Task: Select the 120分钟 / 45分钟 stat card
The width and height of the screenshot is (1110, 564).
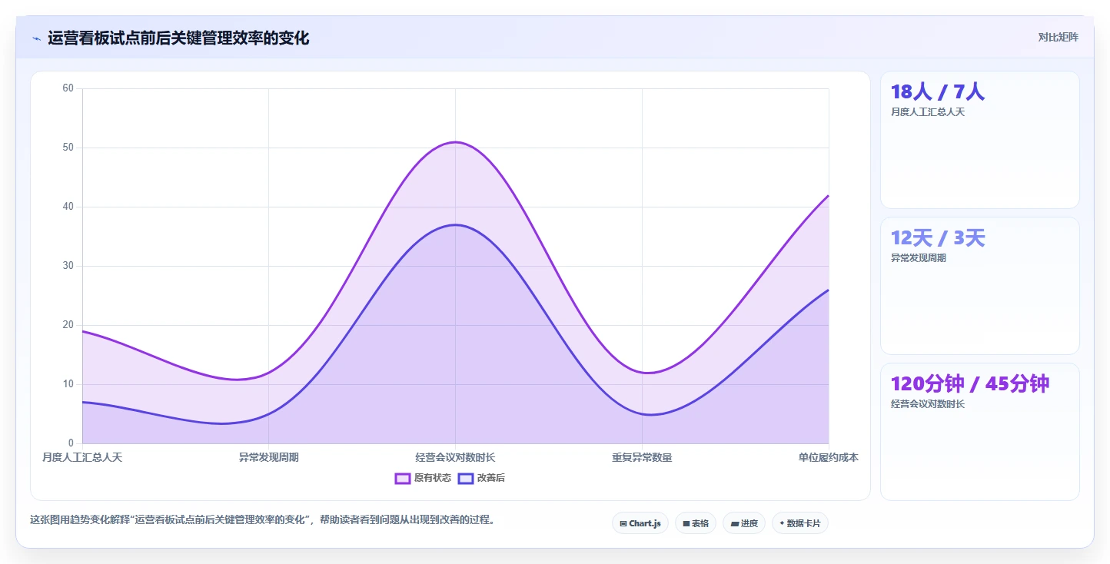Action: [x=980, y=432]
